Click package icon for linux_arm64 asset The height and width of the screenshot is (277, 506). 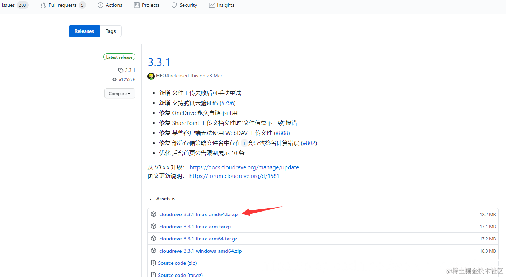154,238
